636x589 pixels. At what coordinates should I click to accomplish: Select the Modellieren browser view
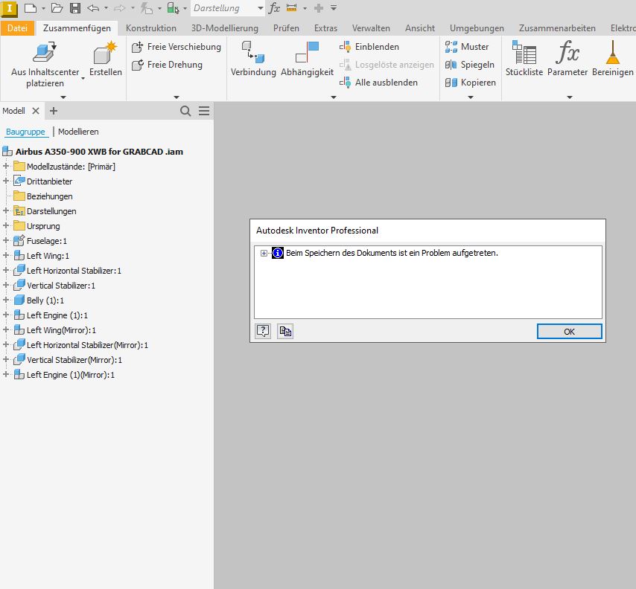pos(78,132)
